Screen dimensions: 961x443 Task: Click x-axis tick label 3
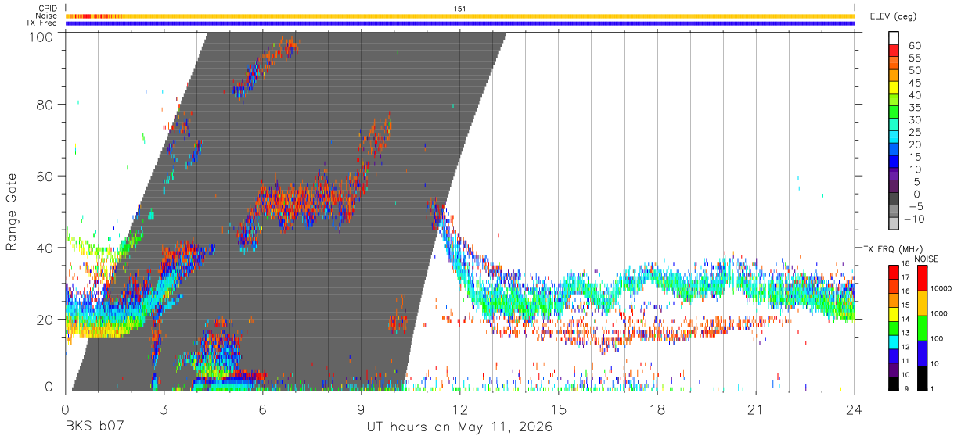click(x=164, y=409)
